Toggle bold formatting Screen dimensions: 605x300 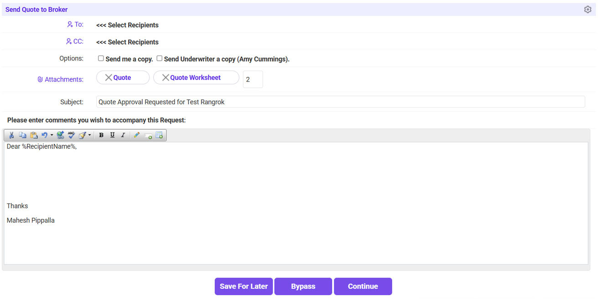[x=101, y=135]
